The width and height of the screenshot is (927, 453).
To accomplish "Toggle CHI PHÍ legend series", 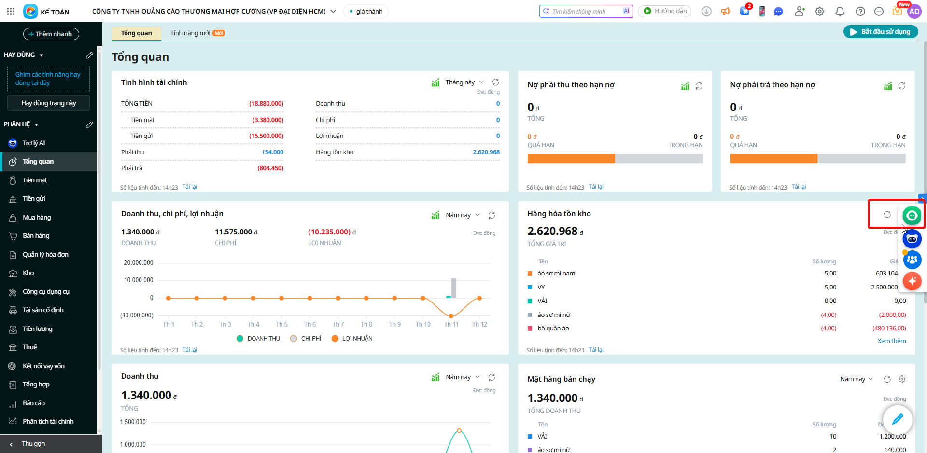I will click(306, 339).
